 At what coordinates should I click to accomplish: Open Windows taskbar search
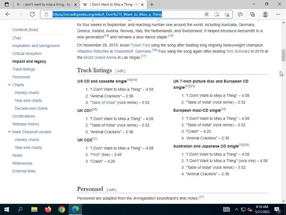(x=20, y=209)
